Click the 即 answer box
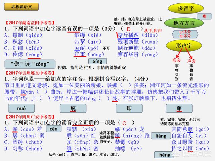 (129, 108)
